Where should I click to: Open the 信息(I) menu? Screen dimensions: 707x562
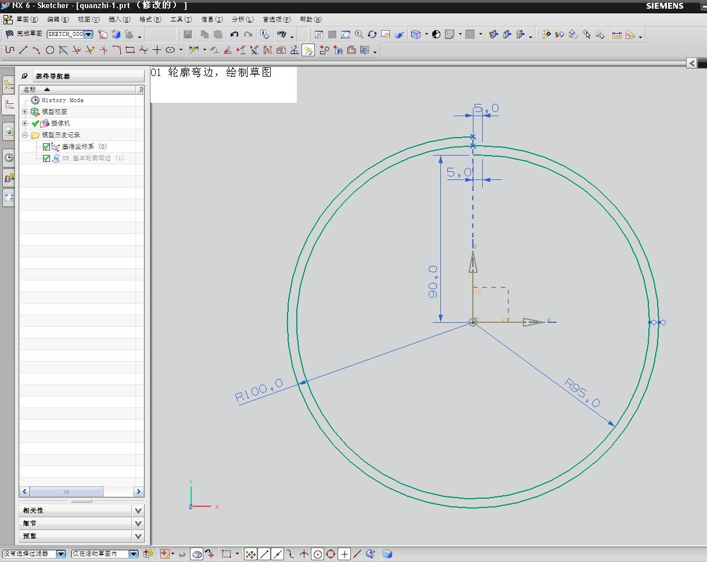click(211, 19)
